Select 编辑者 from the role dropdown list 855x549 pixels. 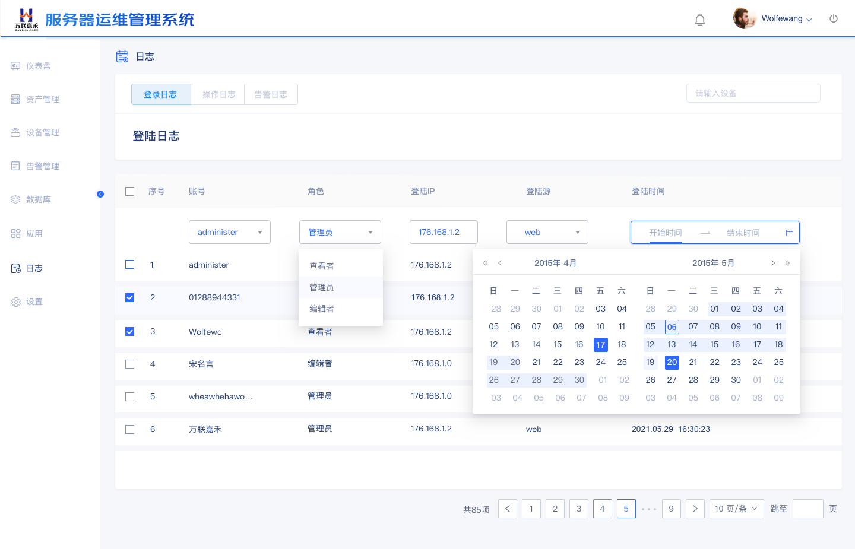pos(322,309)
